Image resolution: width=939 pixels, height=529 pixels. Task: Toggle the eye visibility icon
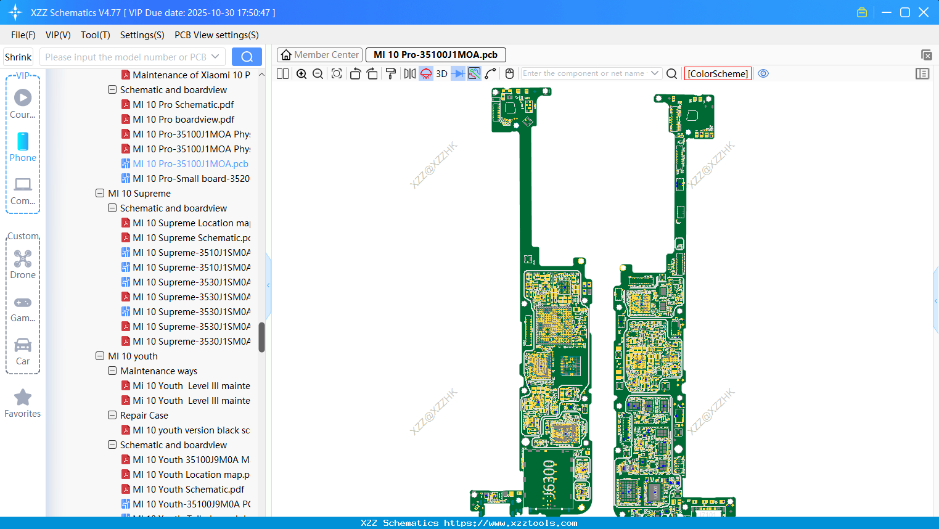763,73
